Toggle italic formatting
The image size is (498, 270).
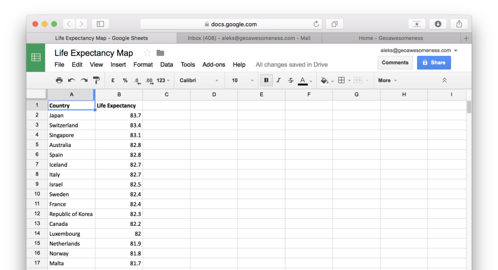tap(278, 81)
